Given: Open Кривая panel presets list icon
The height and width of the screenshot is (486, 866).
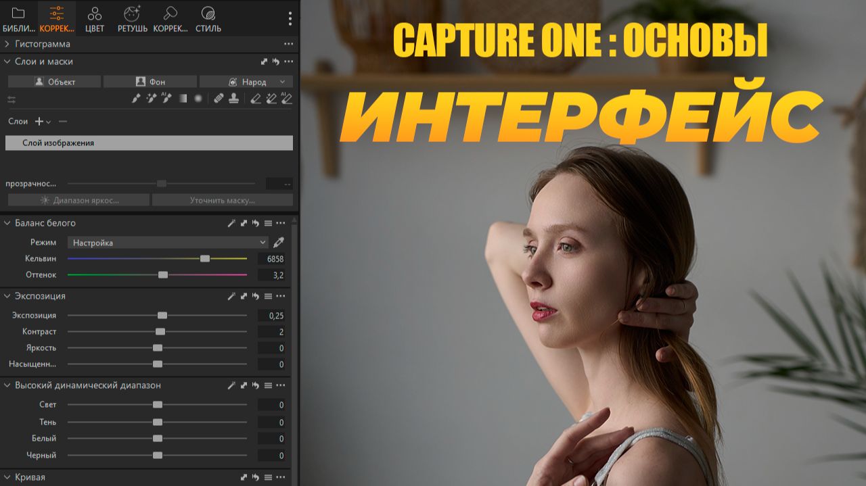Looking at the screenshot, I should pos(268,477).
